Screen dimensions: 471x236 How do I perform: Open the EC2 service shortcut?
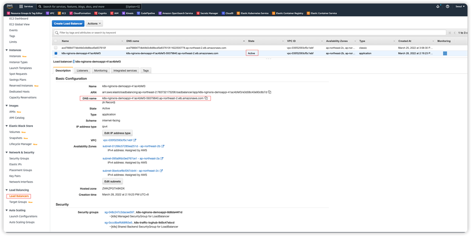click(62, 13)
